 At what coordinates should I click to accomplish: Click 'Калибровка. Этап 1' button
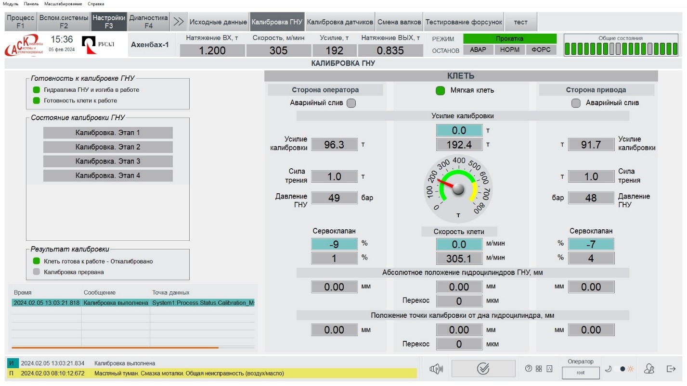click(108, 133)
